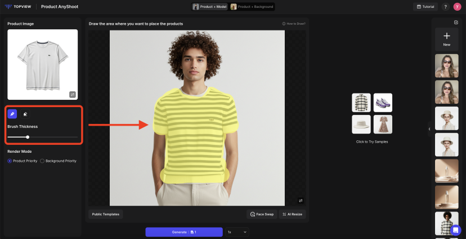This screenshot has width=466, height=239.
Task: Click the TopView logo
Action: tap(18, 7)
